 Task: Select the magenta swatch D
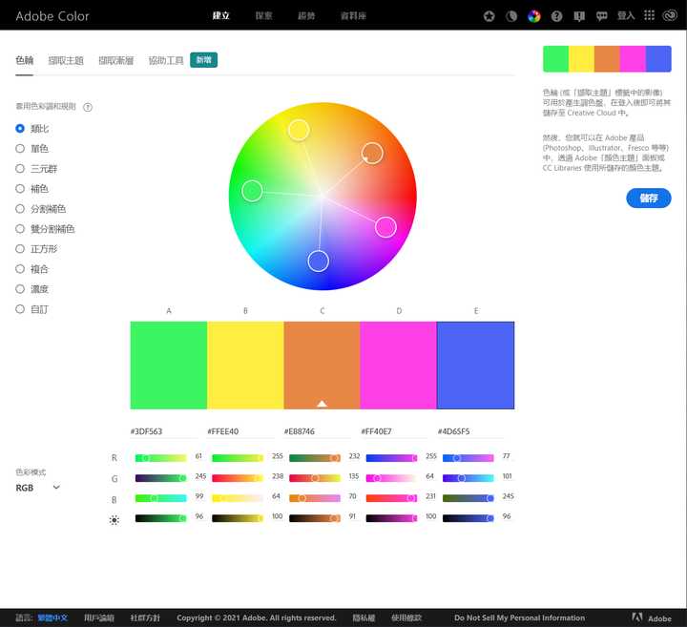click(398, 365)
